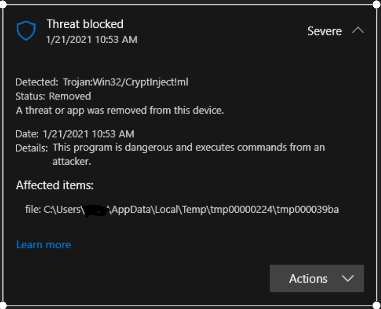Collapse the threat details with the up chevron
The image size is (381, 309).
[x=358, y=31]
